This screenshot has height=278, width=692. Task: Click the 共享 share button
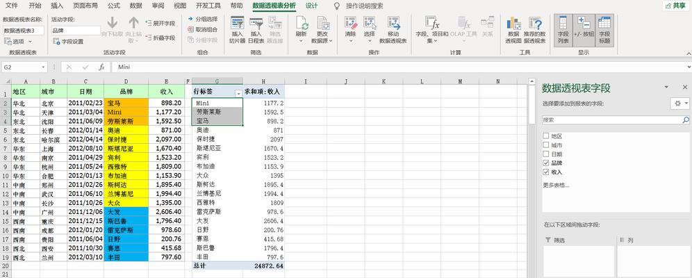[x=677, y=6]
